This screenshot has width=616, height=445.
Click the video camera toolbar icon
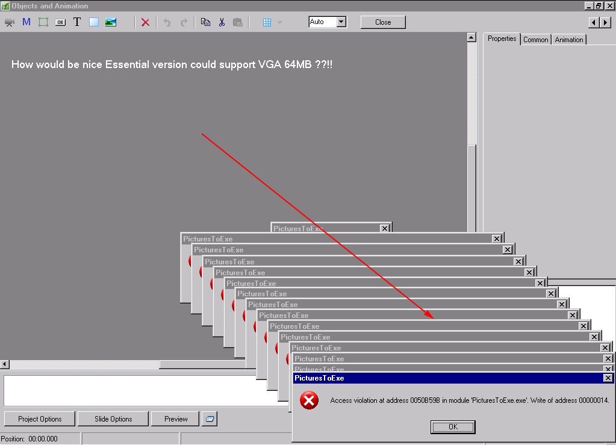point(10,22)
